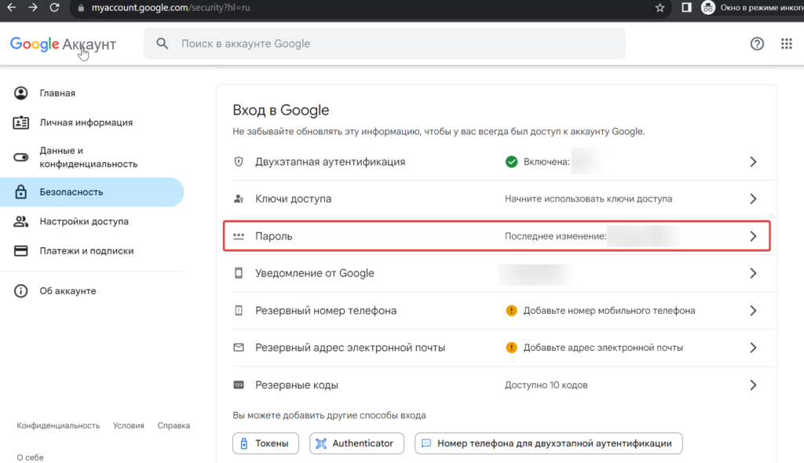Expand Двухэтапная аутентификация via its chevron
This screenshot has width=804, height=463.
[753, 162]
